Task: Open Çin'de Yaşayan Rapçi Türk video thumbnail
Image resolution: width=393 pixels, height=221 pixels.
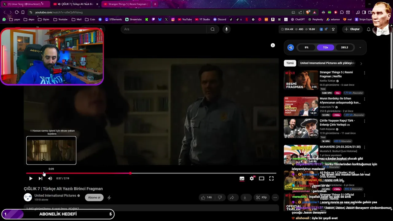Action: [301, 128]
